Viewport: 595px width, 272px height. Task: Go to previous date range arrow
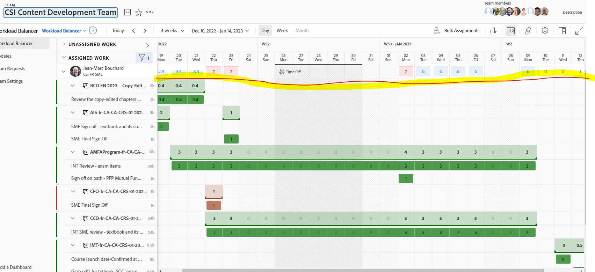[x=133, y=31]
